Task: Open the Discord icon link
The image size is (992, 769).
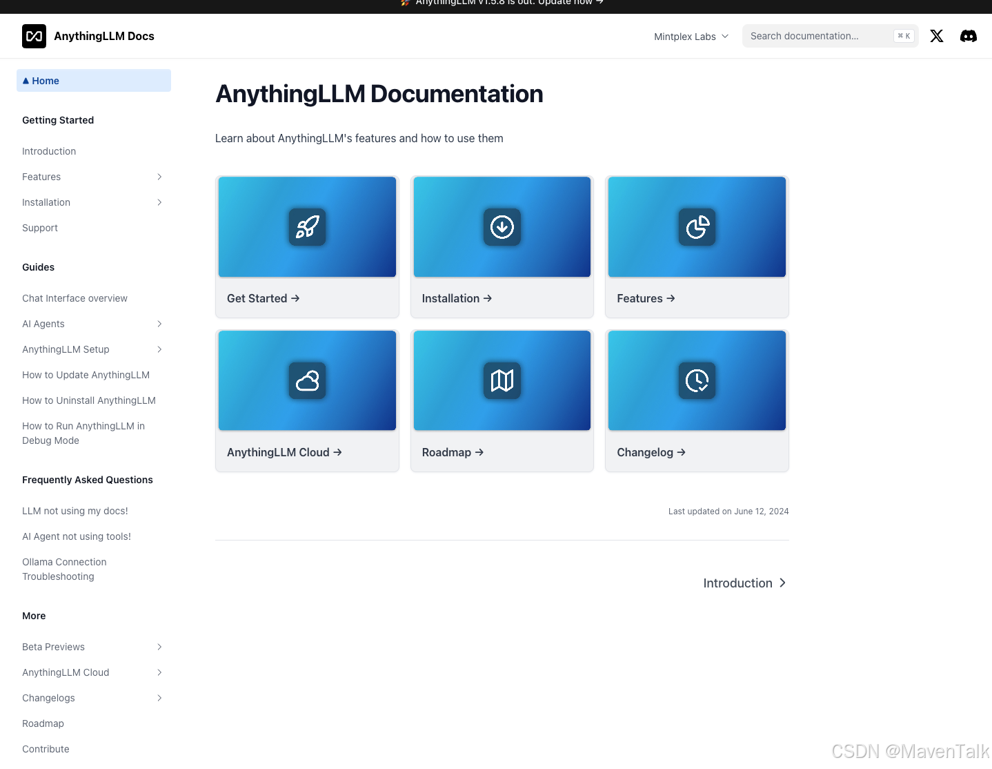Action: (969, 36)
